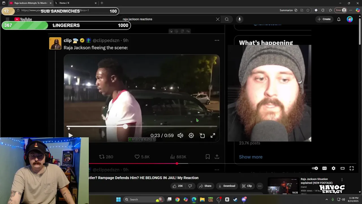Open tweet video settings gear

pos(191,135)
